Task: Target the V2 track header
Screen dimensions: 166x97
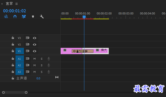Action: point(19,44)
